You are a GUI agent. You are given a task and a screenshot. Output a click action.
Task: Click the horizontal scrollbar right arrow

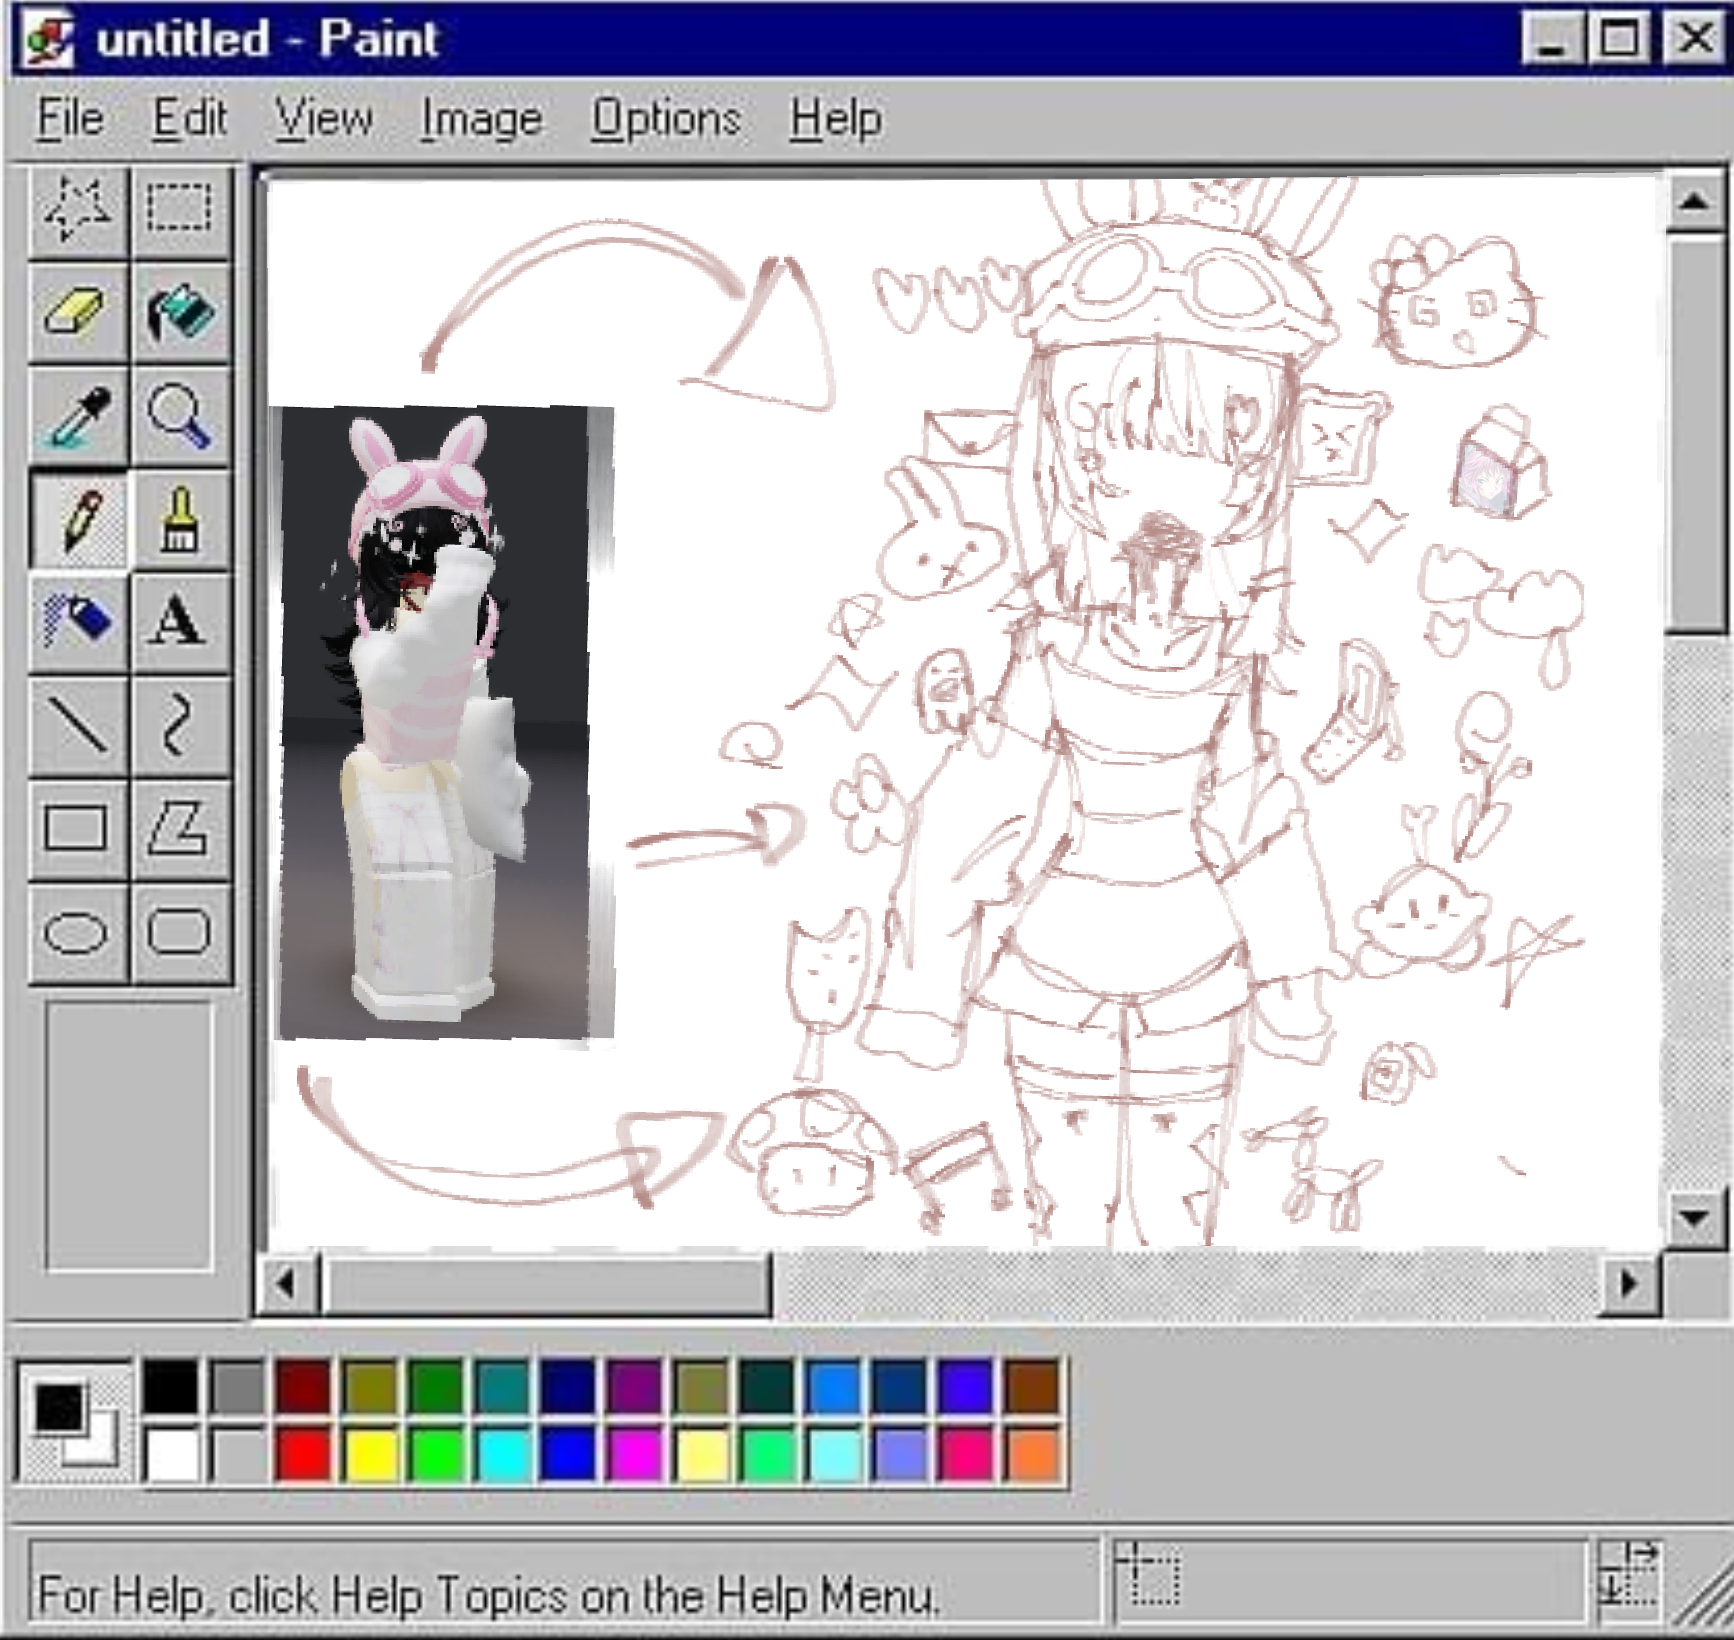click(1631, 1284)
